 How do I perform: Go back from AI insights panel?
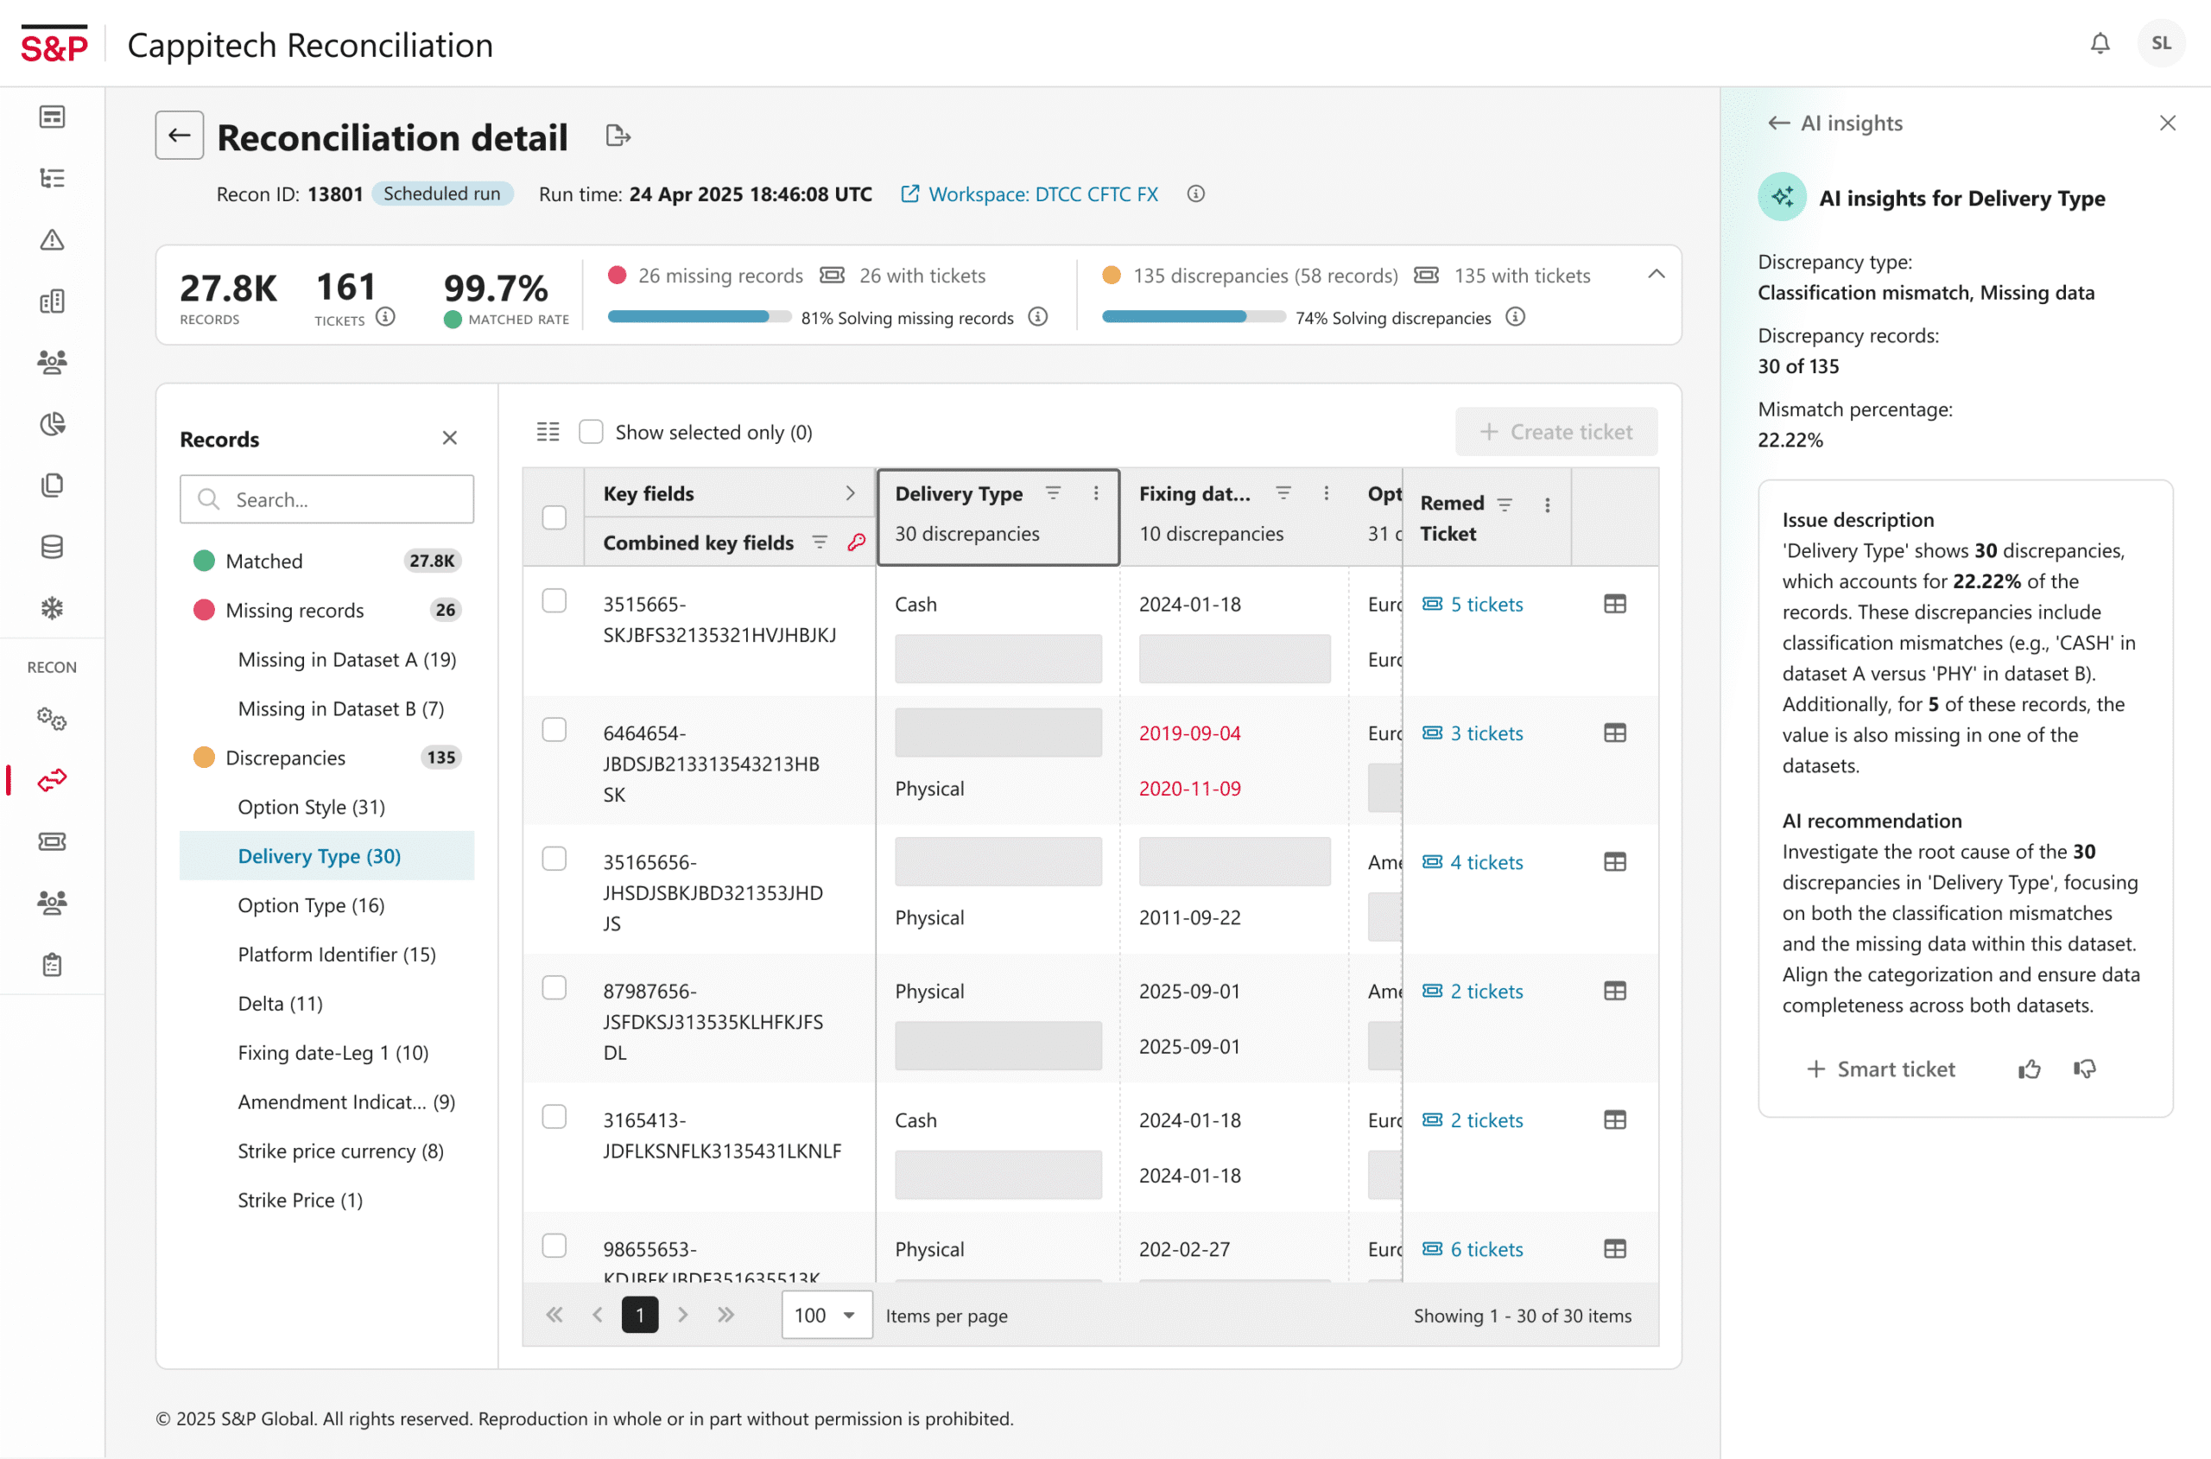tap(1777, 123)
